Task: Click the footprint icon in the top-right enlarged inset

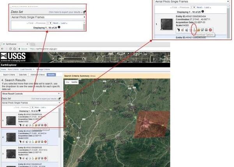Action: pos(178,30)
